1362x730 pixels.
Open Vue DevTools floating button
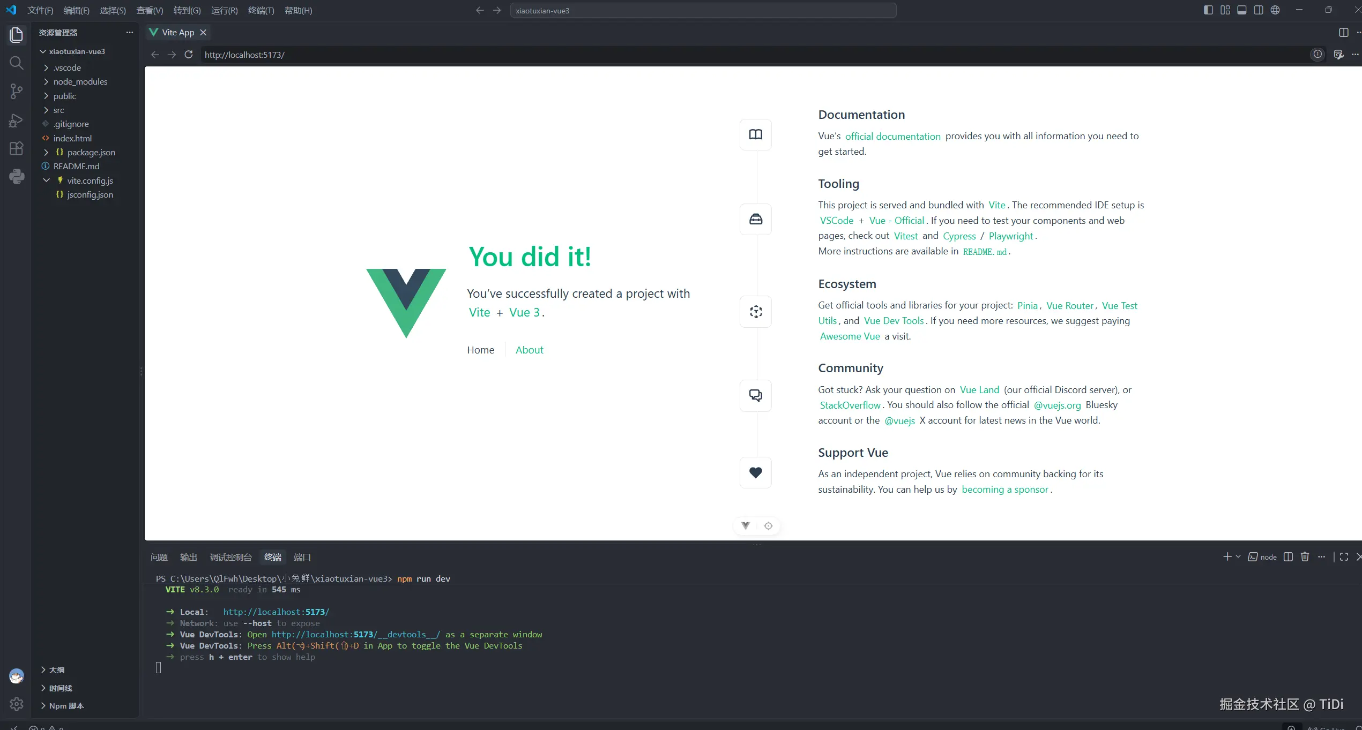click(x=746, y=526)
